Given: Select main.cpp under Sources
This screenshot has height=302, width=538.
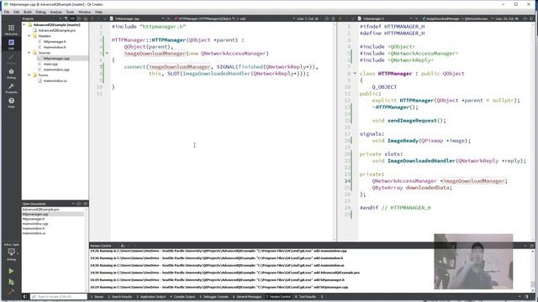Looking at the screenshot, I should point(50,64).
